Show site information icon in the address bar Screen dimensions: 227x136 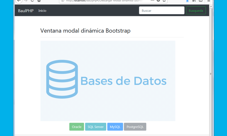63,1
